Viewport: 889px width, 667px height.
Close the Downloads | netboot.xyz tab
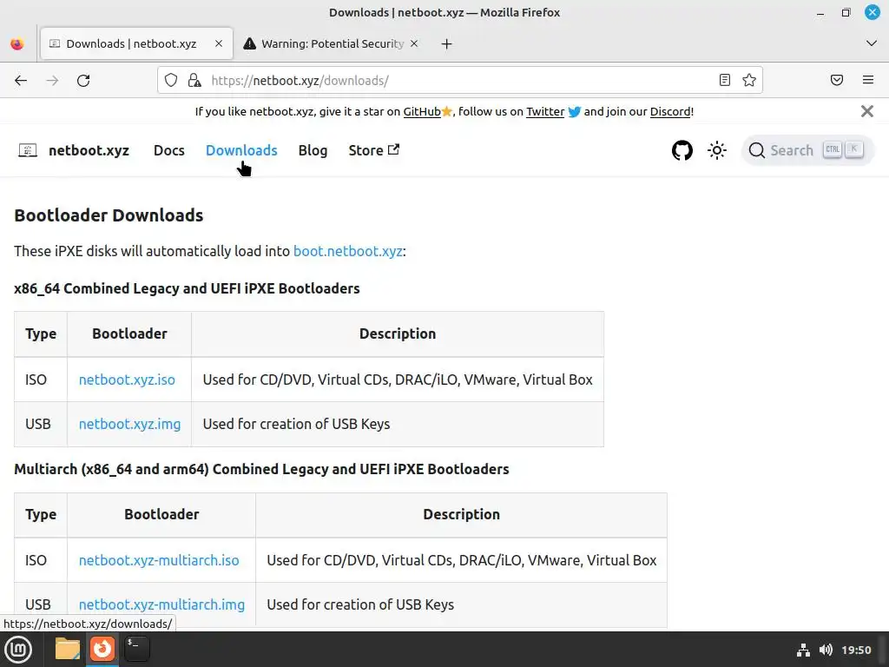pyautogui.click(x=219, y=43)
